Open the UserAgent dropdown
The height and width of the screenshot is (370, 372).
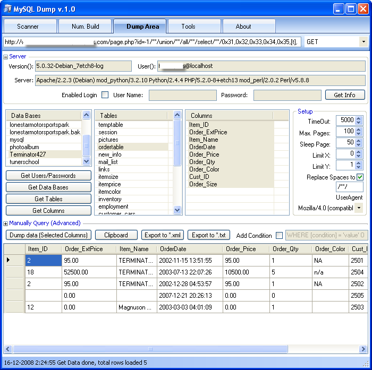point(359,208)
